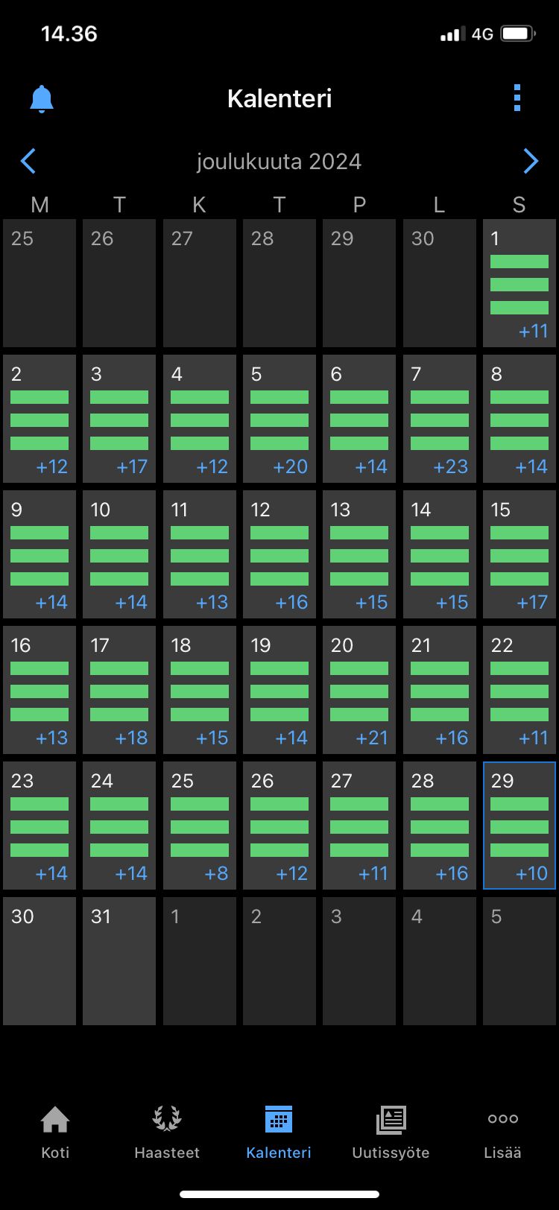Open the Koti home tab
The width and height of the screenshot is (559, 1210).
tap(55, 1131)
